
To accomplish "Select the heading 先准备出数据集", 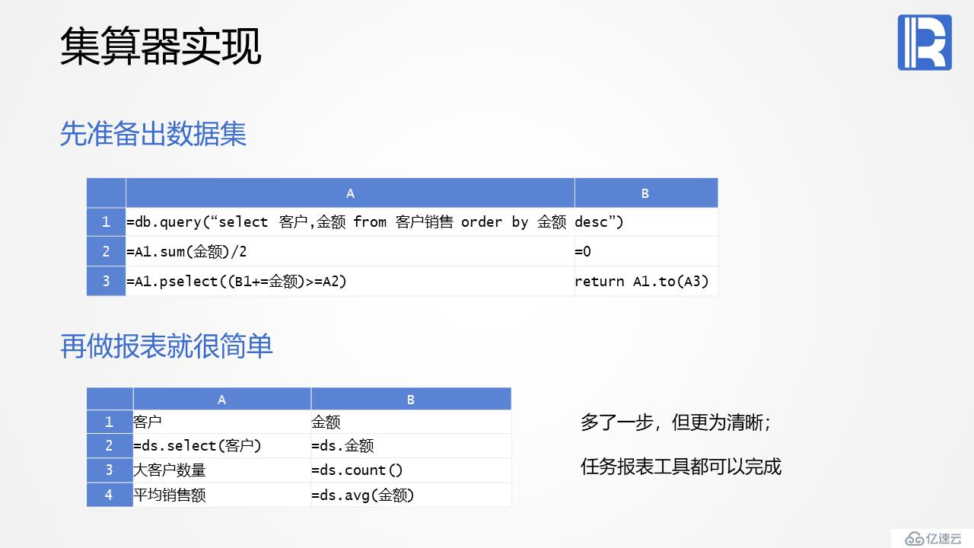I will pyautogui.click(x=153, y=135).
